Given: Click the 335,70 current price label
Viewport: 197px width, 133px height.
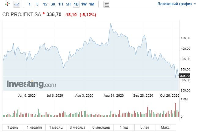Looking at the screenshot, I should coord(185,76).
